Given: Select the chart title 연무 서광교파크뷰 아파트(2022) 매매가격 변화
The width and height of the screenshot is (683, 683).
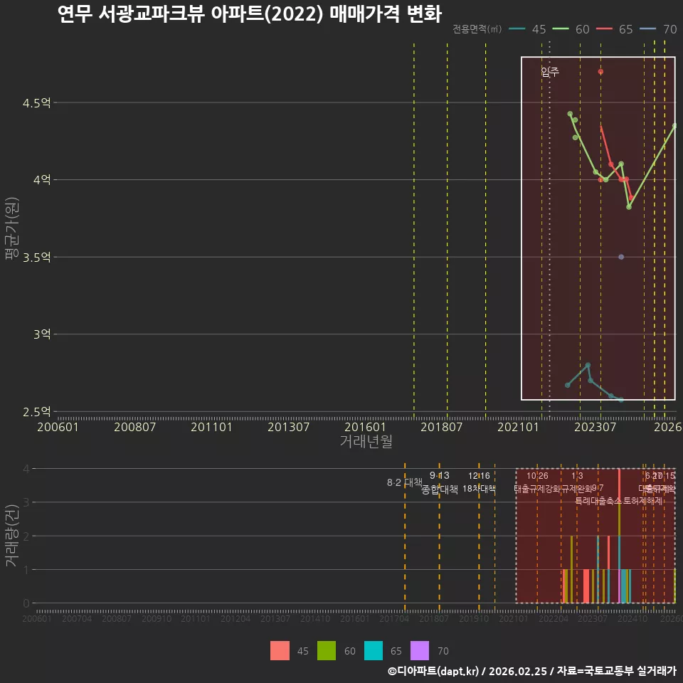Looking at the screenshot, I should [250, 14].
